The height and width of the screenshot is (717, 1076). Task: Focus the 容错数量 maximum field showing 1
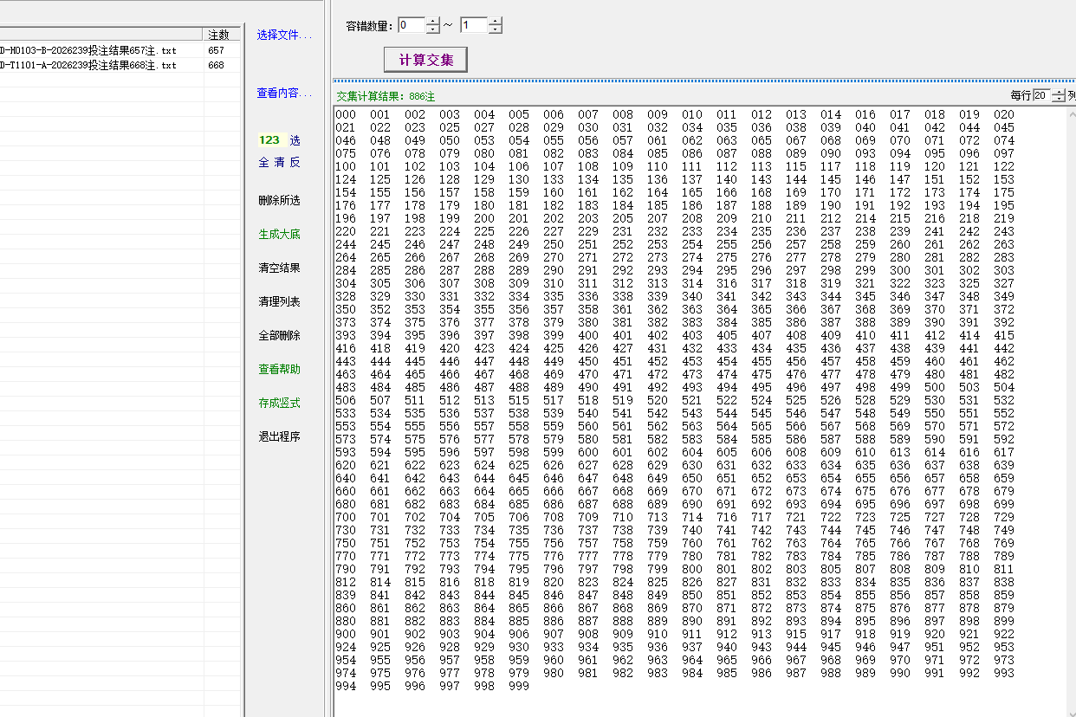pyautogui.click(x=474, y=25)
